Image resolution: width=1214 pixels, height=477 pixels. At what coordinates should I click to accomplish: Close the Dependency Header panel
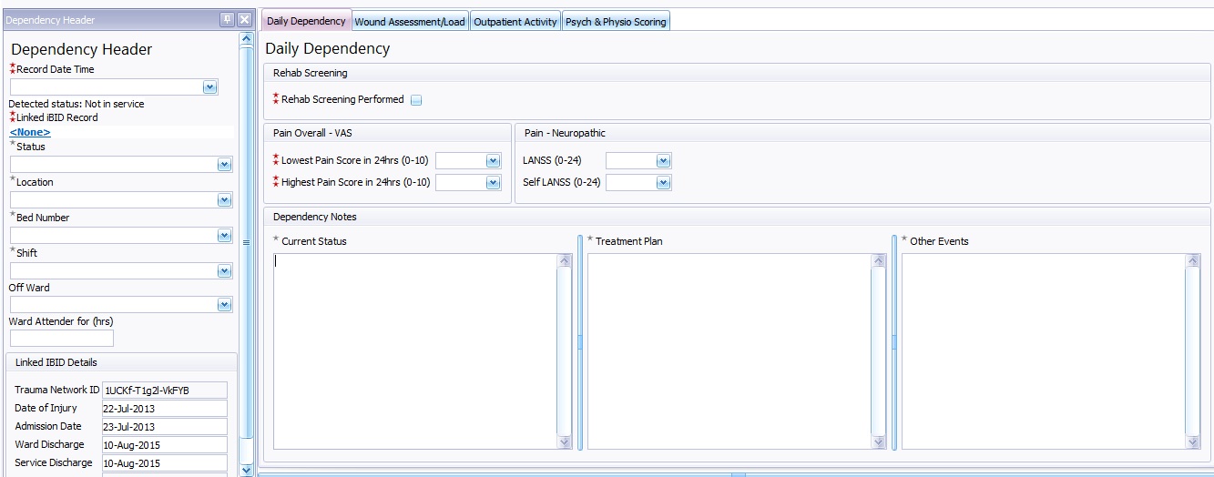tap(245, 20)
